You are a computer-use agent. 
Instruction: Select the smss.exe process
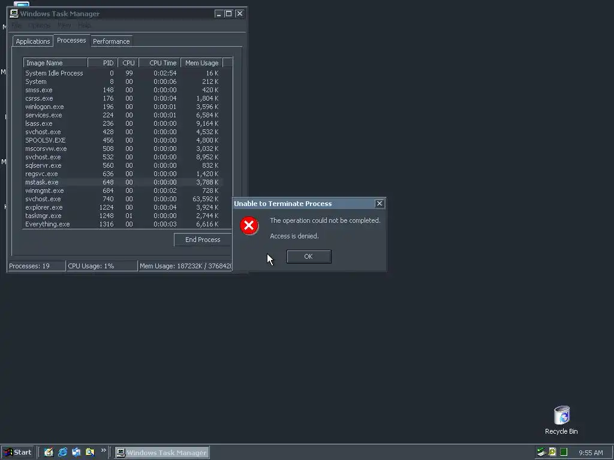pos(123,90)
